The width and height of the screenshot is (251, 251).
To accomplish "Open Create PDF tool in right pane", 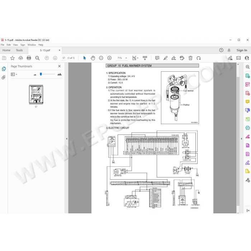I will [247, 93].
